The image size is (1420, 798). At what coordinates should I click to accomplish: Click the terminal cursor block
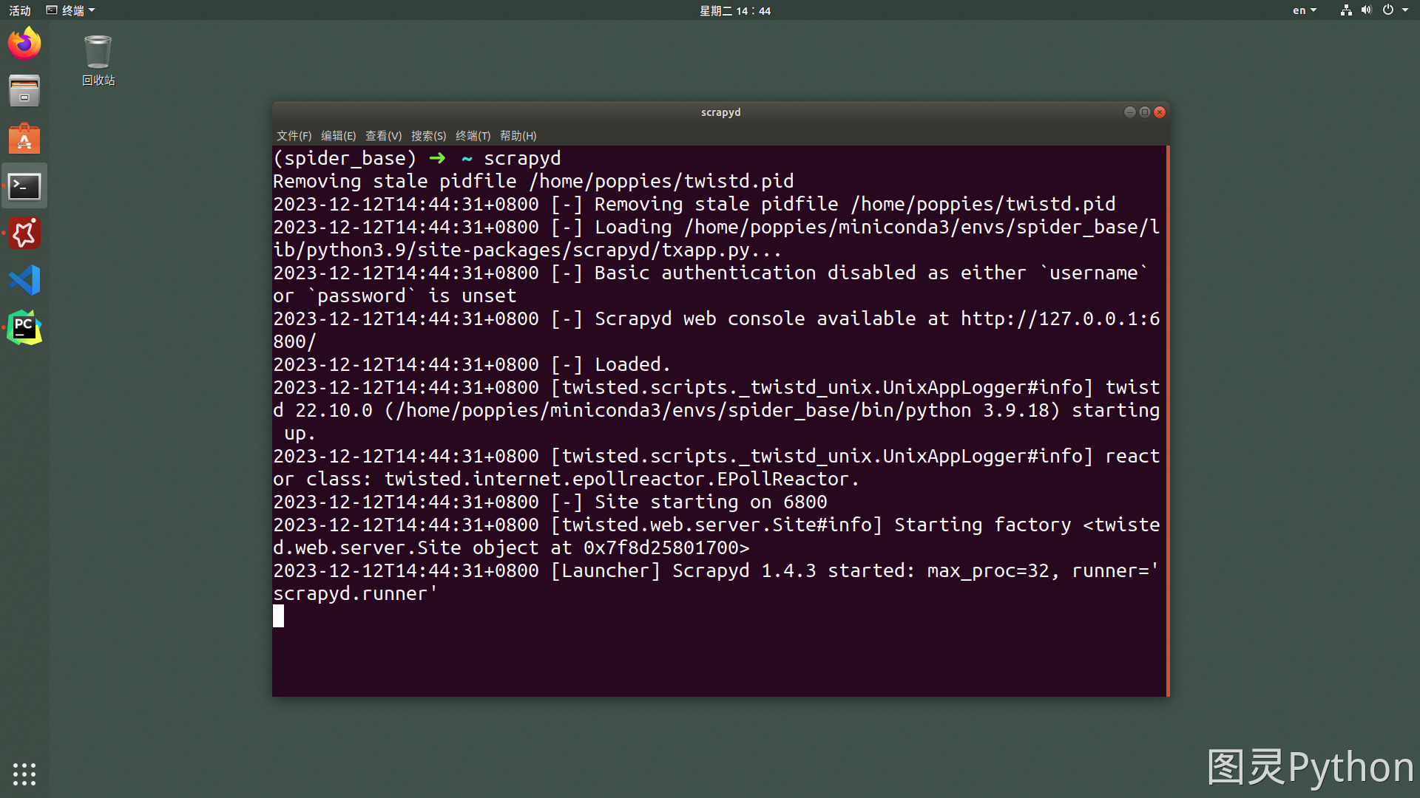point(278,616)
